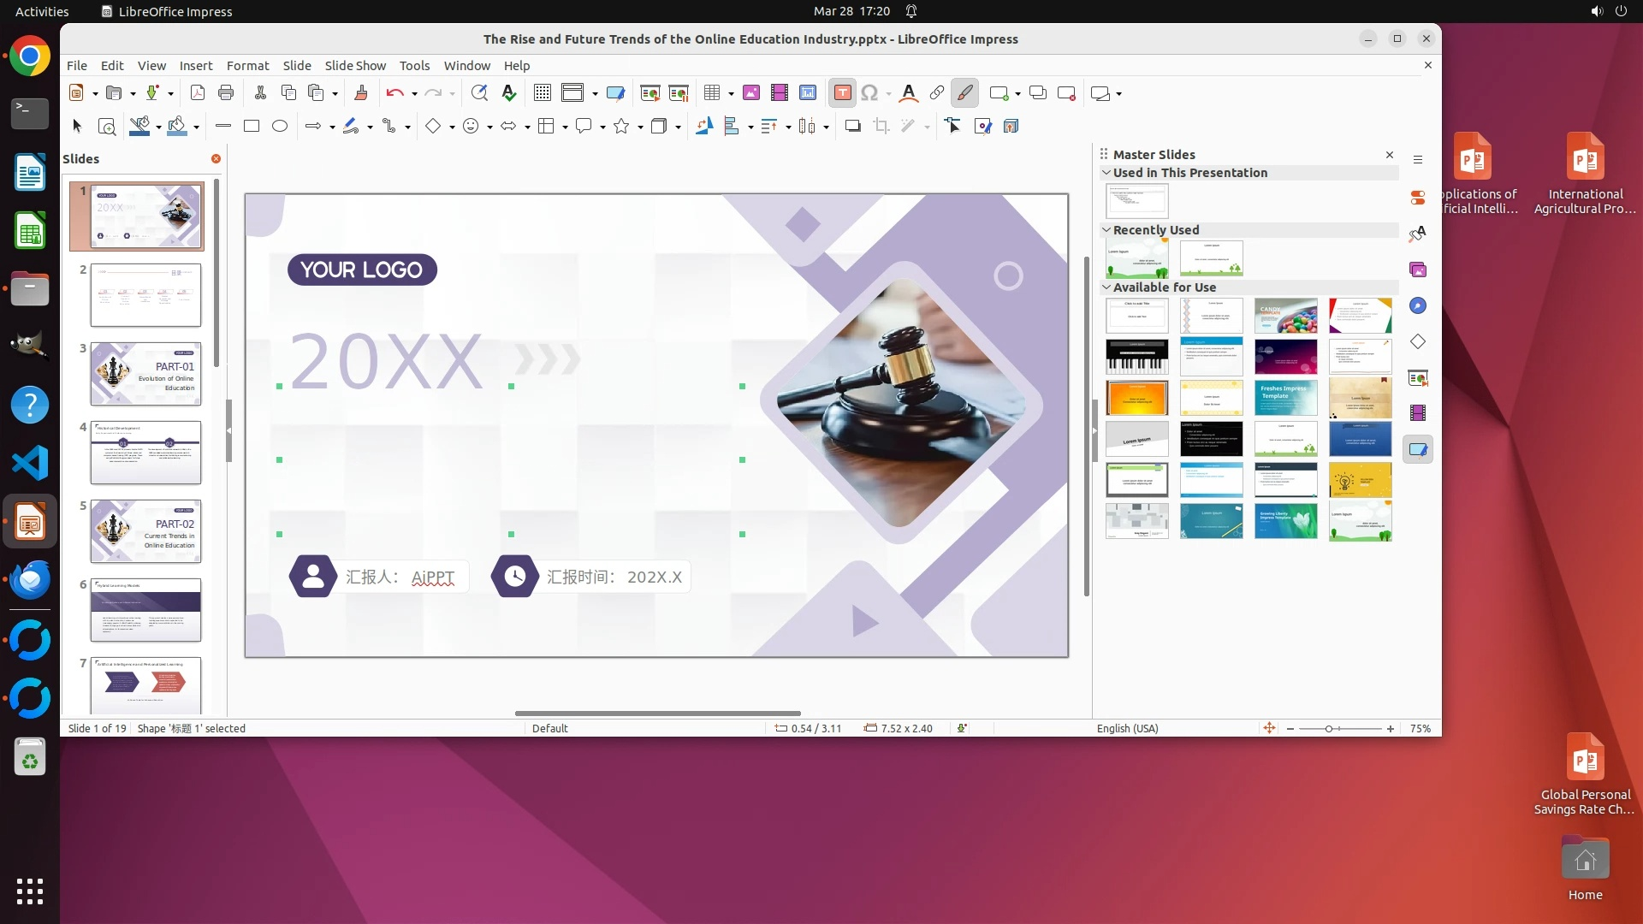Screen dimensions: 1643x924
Task: Click the Export as PDF icon
Action: click(198, 93)
